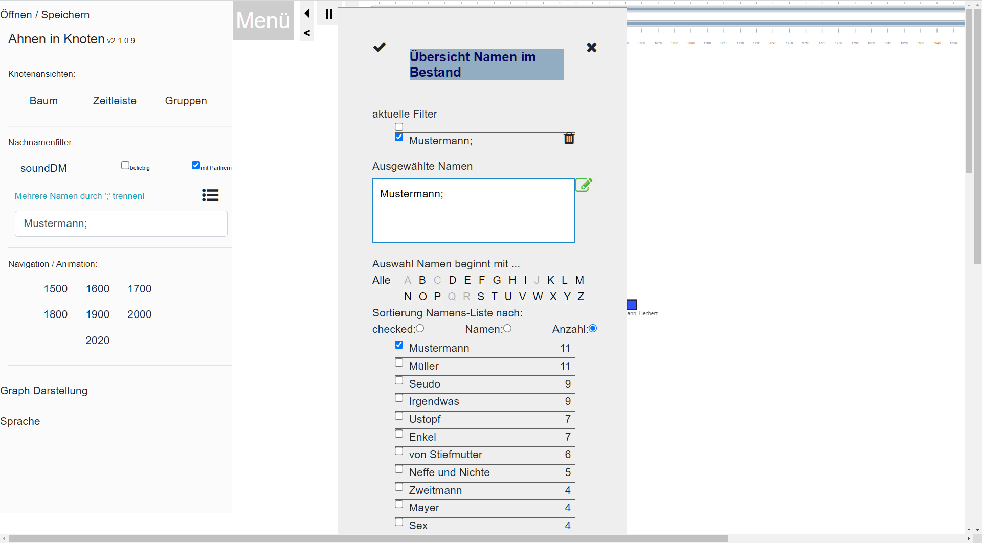The image size is (982, 543).
Task: Expand the Graph Darstellung section
Action: click(x=44, y=391)
